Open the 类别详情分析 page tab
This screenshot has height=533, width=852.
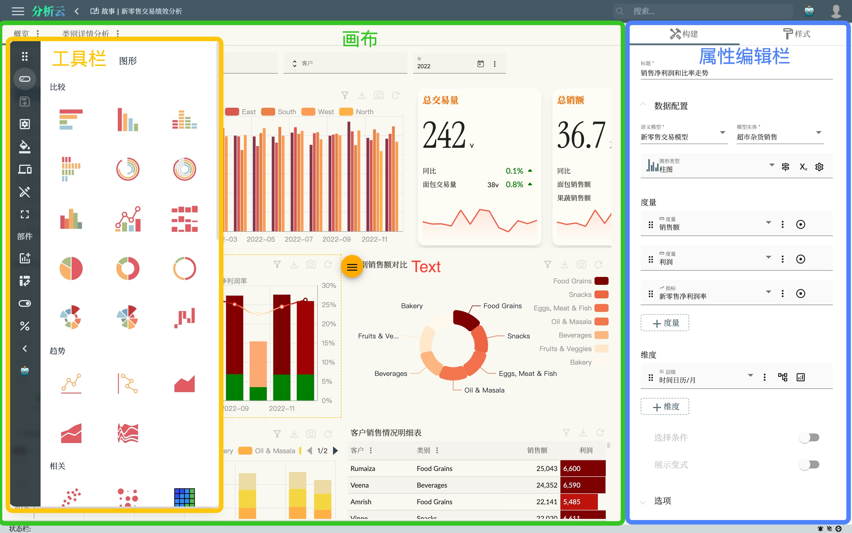pyautogui.click(x=86, y=34)
